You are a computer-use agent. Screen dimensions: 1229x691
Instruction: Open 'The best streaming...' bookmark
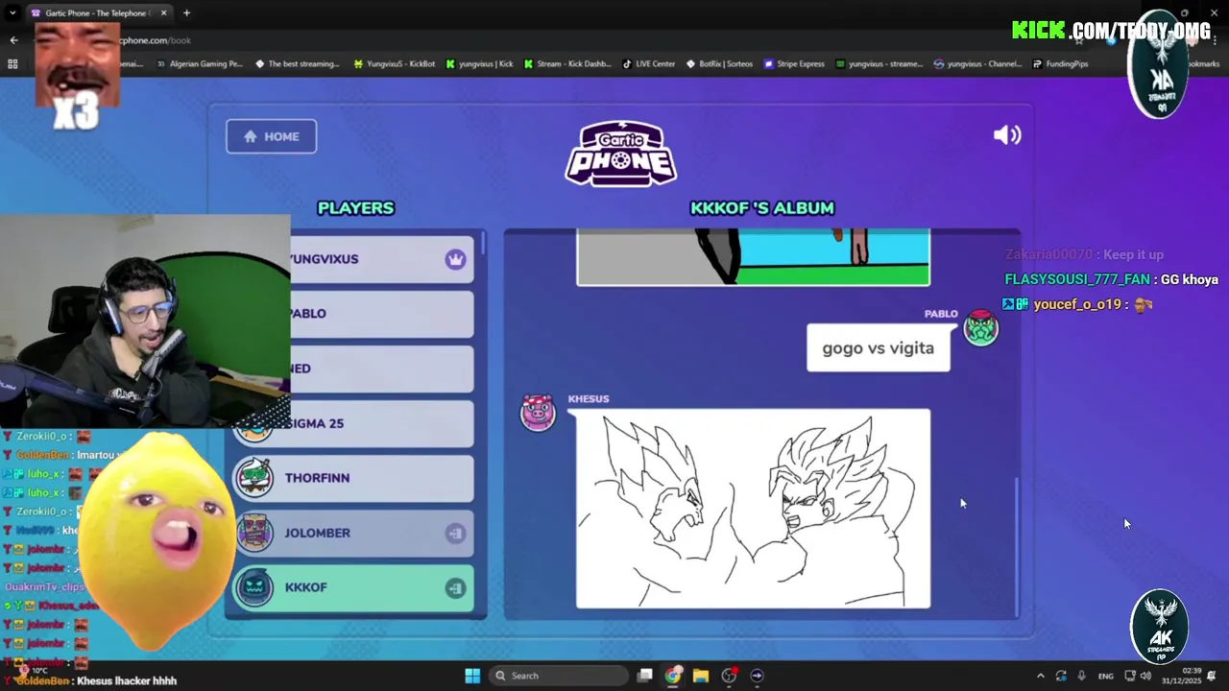[x=298, y=64]
